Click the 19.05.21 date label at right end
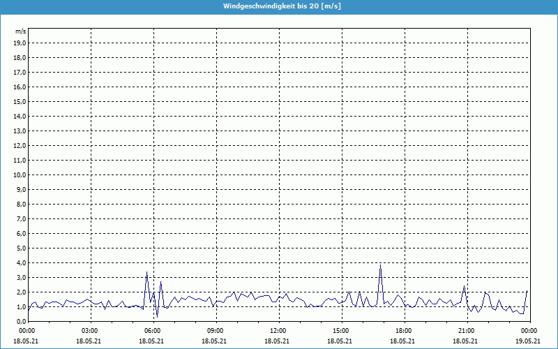 point(528,341)
